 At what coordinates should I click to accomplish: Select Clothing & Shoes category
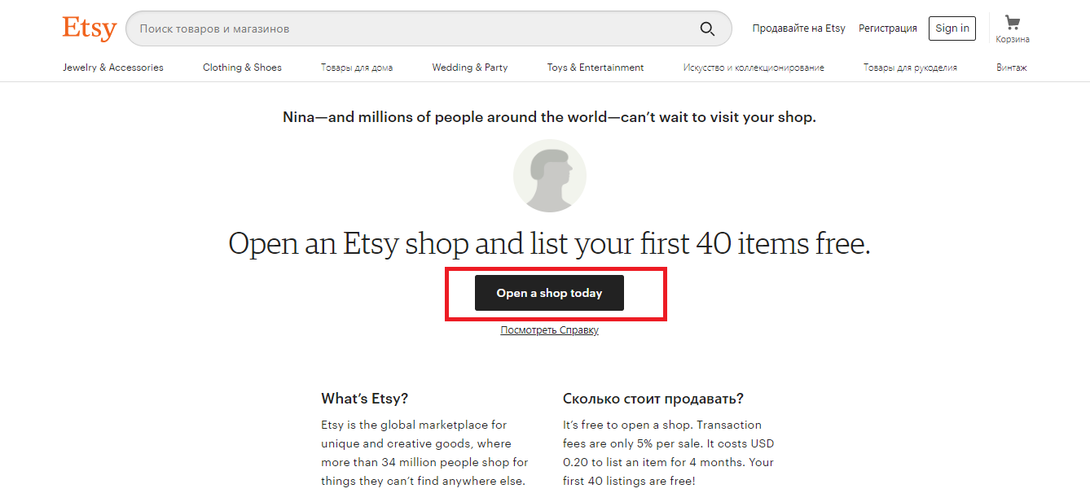[x=242, y=68]
